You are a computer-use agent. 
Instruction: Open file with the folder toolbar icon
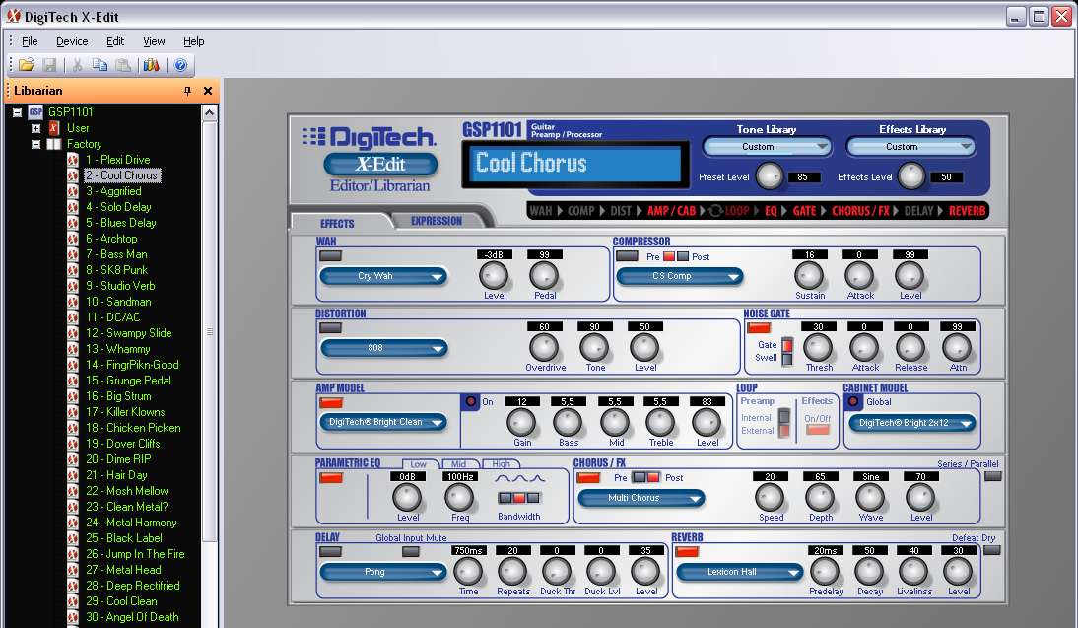point(27,65)
